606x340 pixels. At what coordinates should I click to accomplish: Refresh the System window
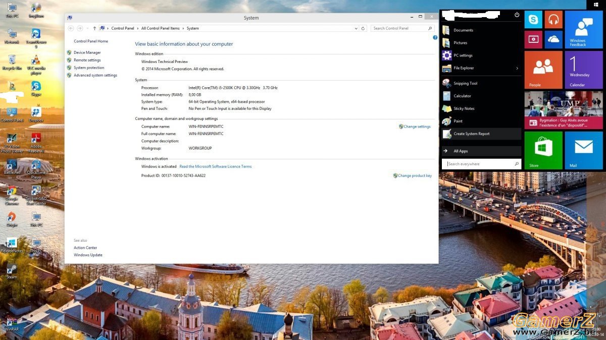[363, 28]
